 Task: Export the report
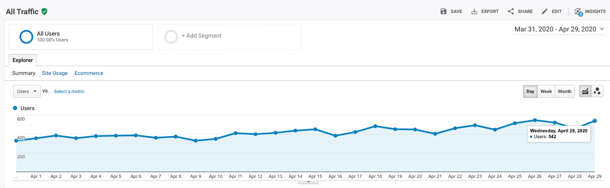485,11
